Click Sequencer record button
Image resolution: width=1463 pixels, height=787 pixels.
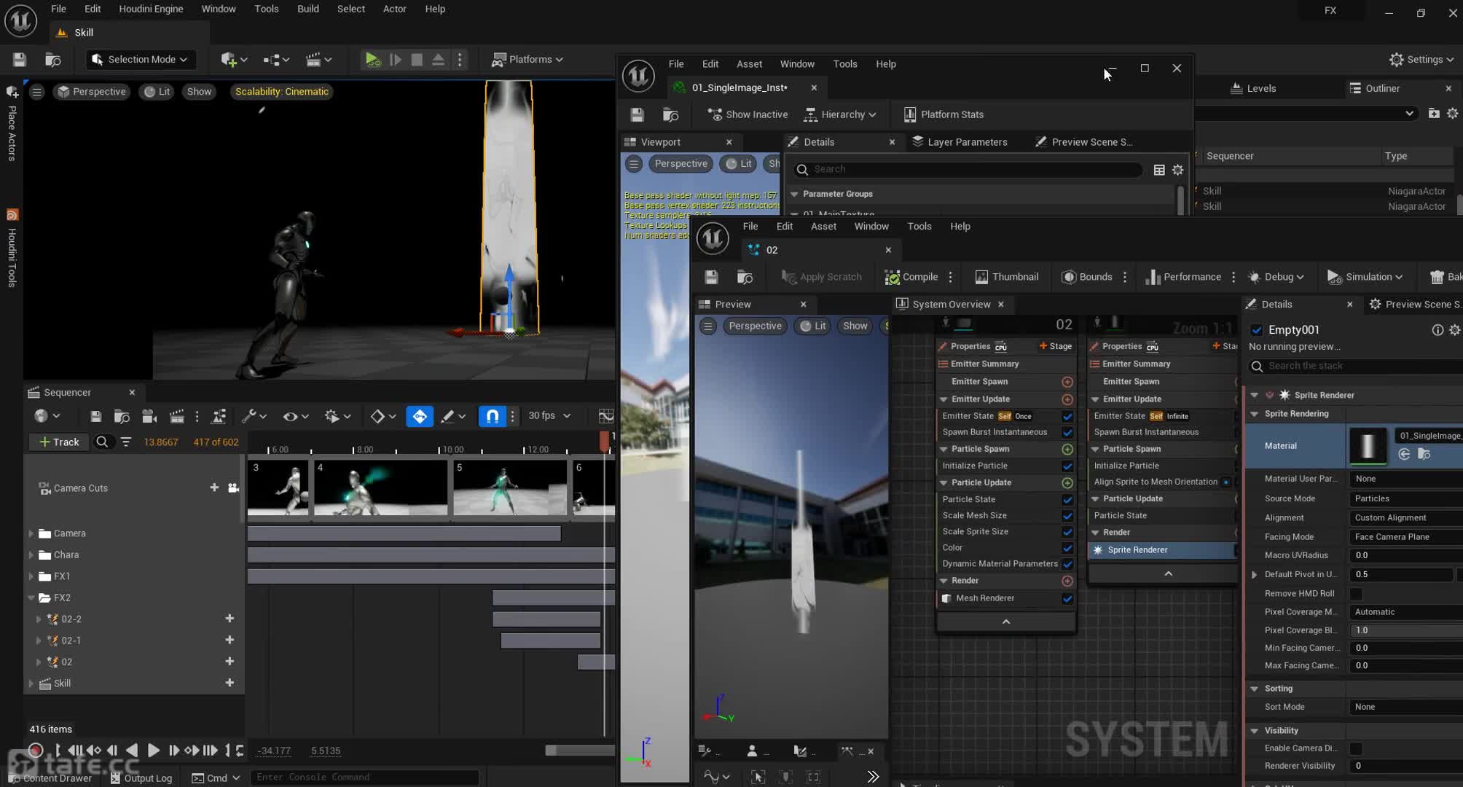point(35,751)
